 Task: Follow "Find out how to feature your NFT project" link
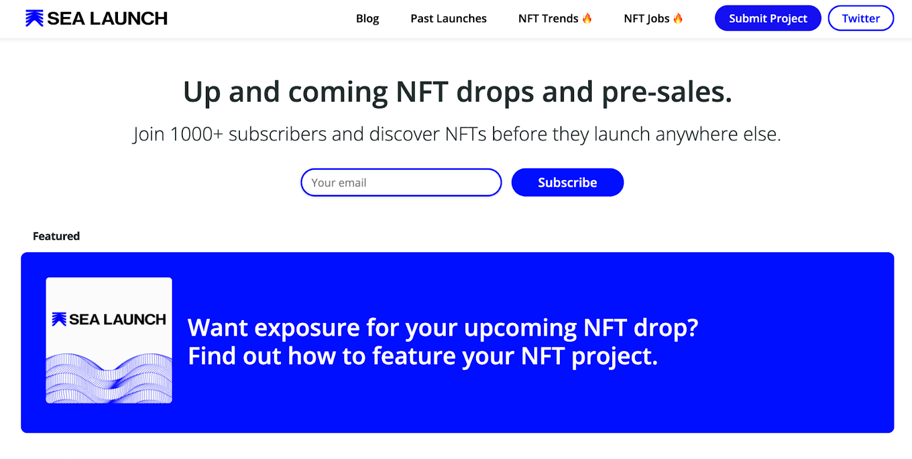tap(423, 356)
